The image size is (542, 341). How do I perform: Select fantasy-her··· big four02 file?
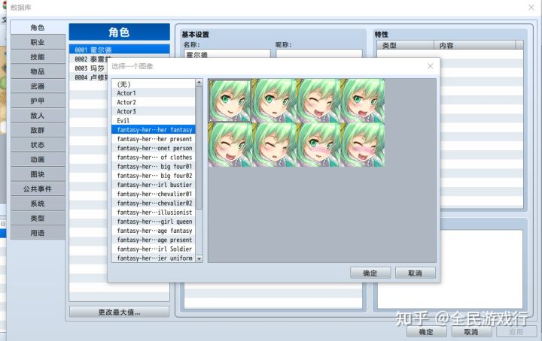click(154, 176)
